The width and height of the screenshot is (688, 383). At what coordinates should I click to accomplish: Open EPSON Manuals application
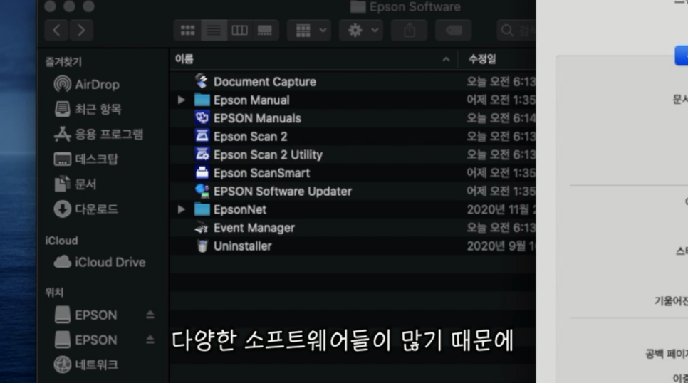pyautogui.click(x=256, y=118)
